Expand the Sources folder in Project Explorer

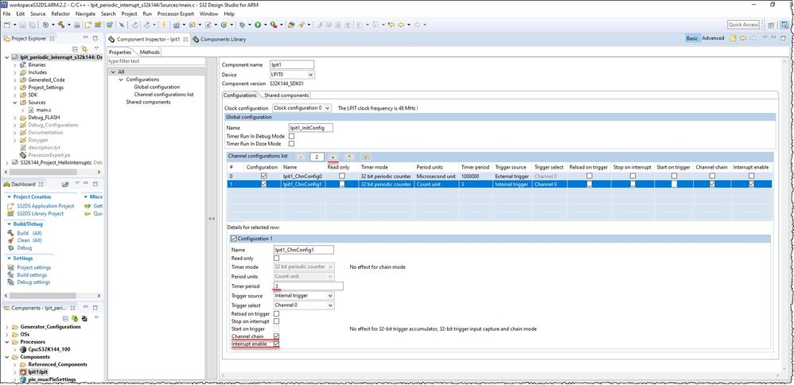14,103
